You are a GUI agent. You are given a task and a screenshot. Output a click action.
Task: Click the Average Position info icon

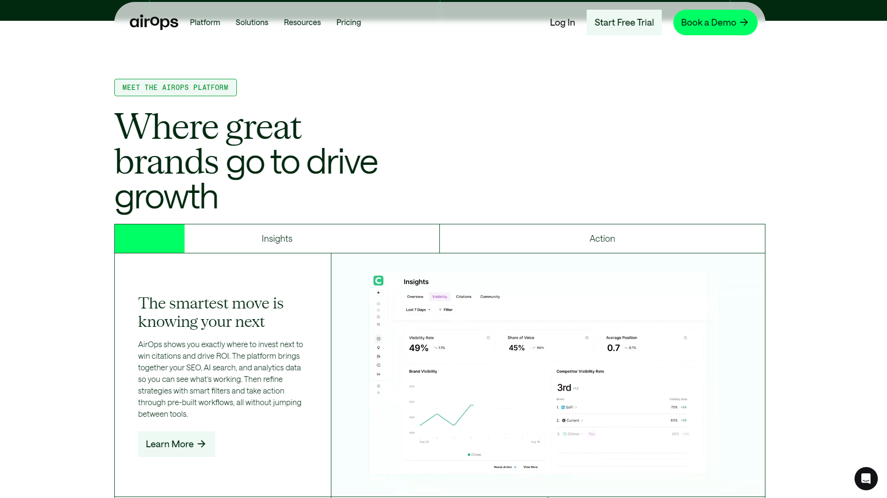tap(685, 338)
